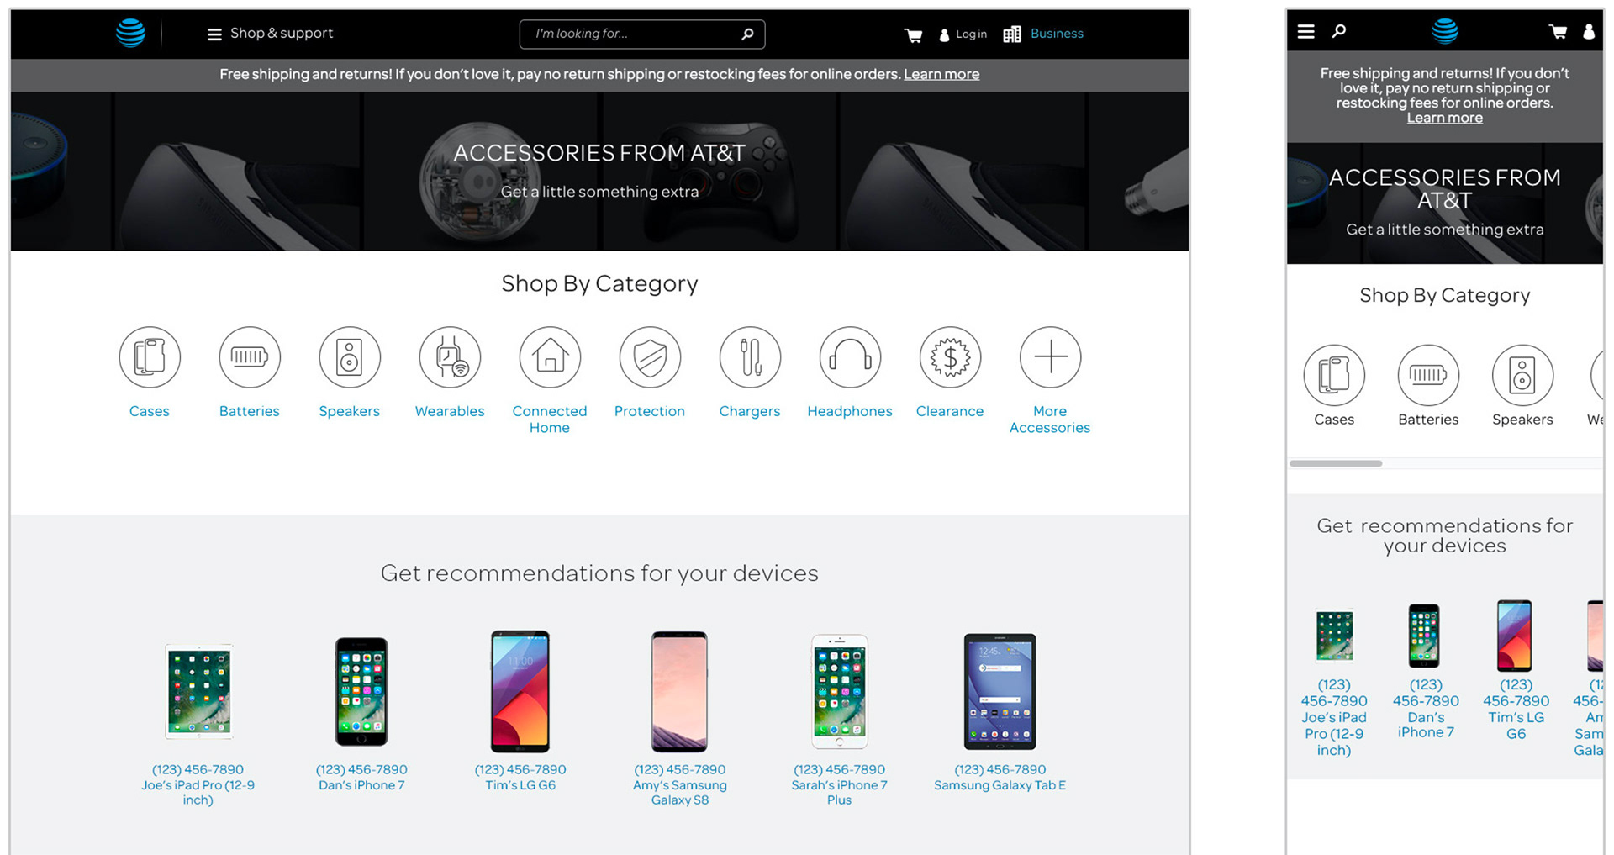Viewport: 1614px width, 855px height.
Task: Select Amy's Samsung Galaxy S8 device
Action: (679, 691)
